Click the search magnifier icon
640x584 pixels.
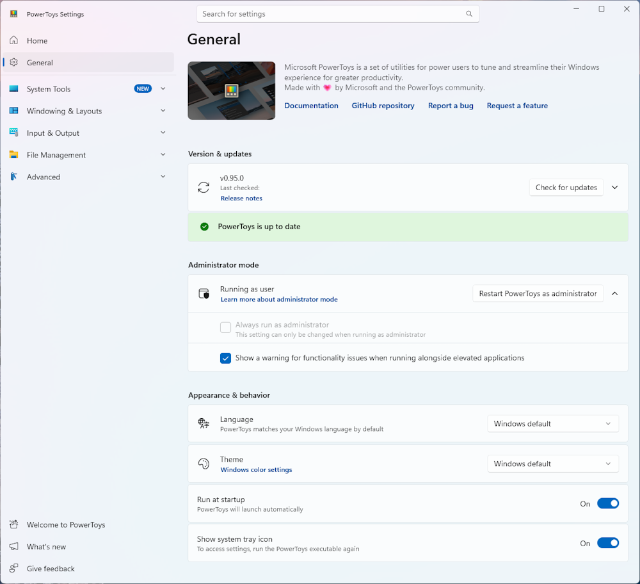point(469,14)
